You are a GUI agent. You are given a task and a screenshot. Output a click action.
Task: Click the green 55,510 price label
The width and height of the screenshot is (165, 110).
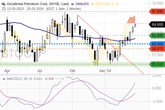coord(157,64)
